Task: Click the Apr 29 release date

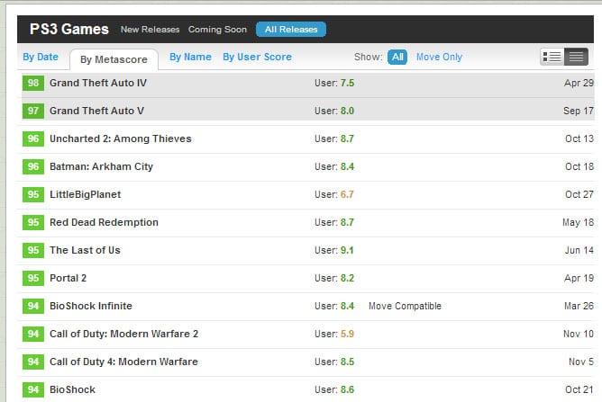Action: (x=579, y=83)
